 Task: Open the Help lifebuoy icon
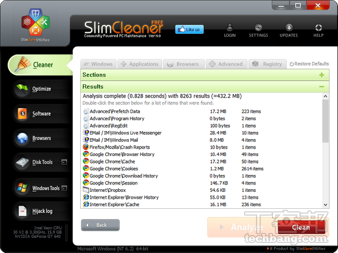[318, 27]
